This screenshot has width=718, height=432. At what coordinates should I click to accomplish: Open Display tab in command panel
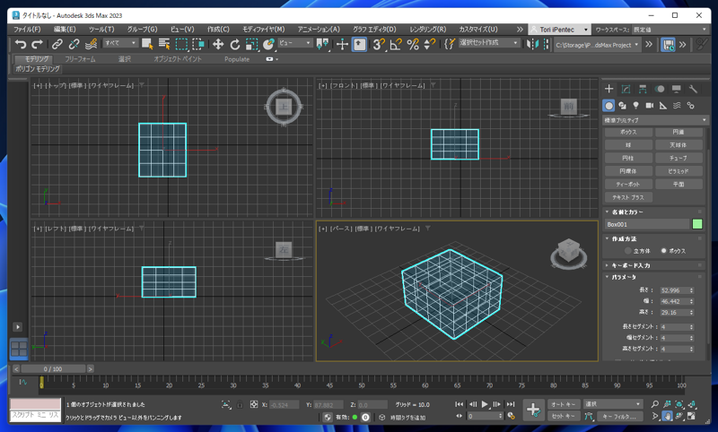[x=677, y=89]
